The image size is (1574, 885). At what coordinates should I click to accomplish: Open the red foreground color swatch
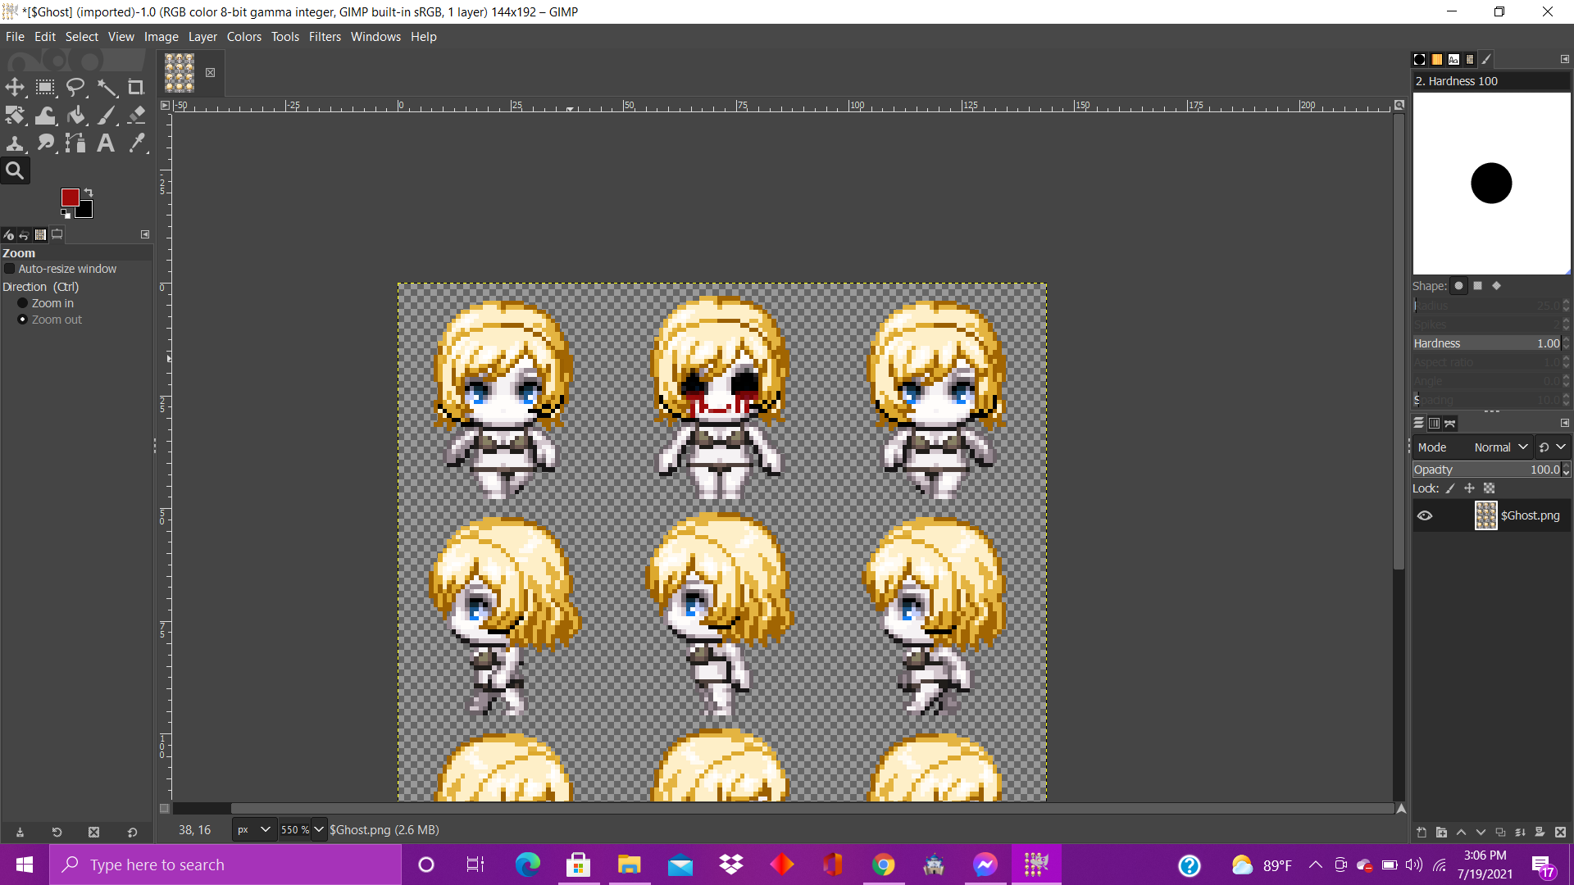(70, 197)
